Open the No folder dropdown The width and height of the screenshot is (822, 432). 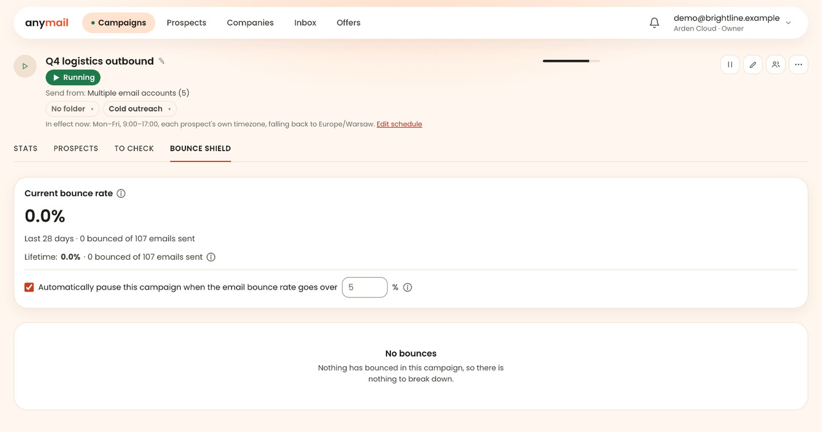pos(72,109)
